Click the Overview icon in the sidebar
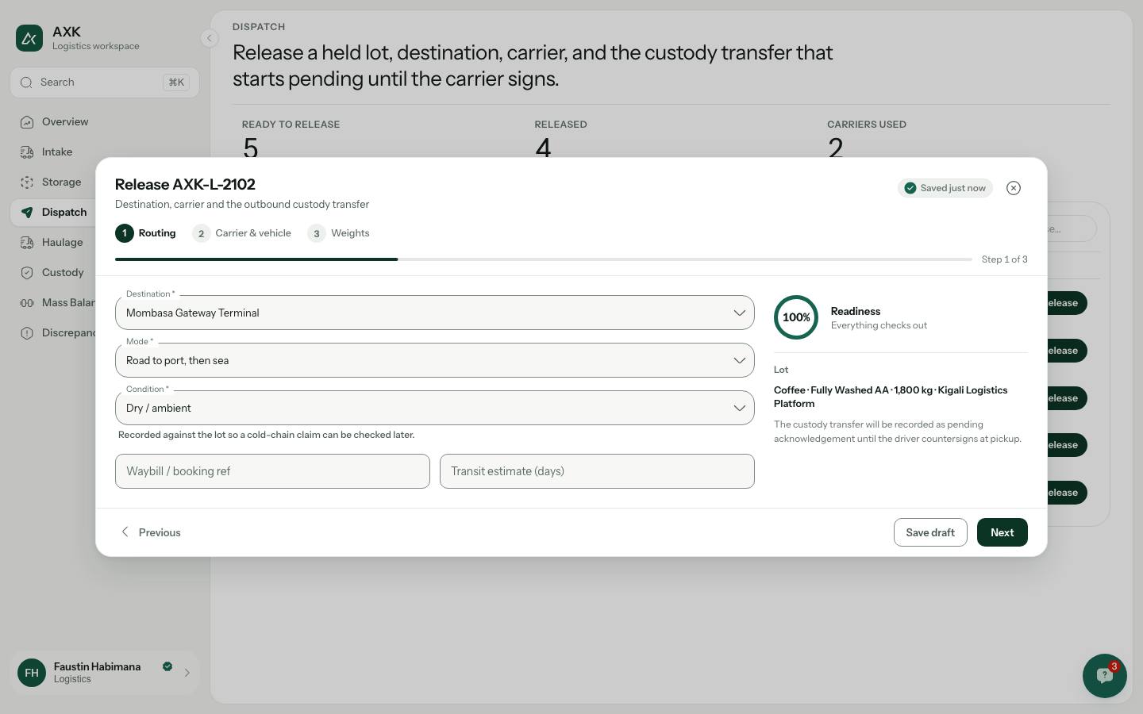The image size is (1143, 714). tap(27, 122)
